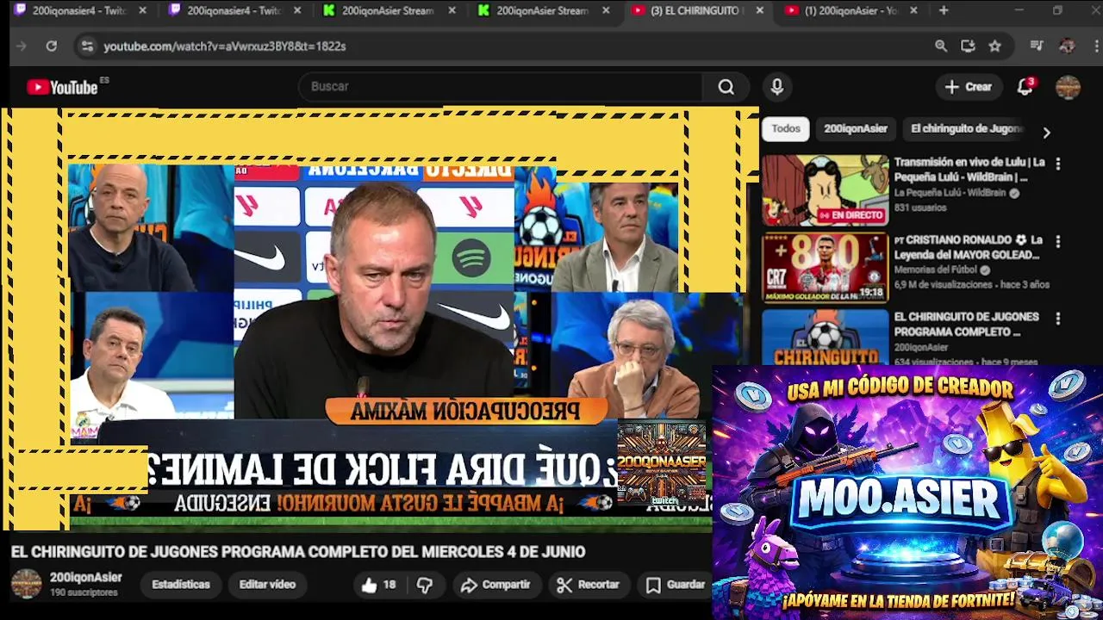This screenshot has height=620, width=1103.
Task: Reload the page in Chrome
Action: click(x=52, y=46)
